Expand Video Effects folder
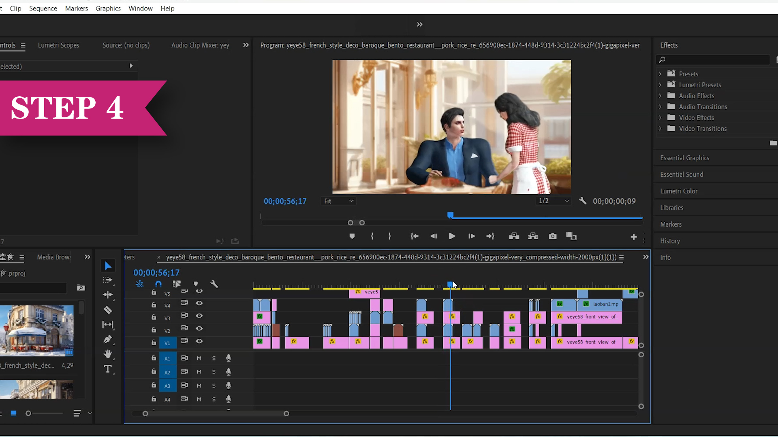The width and height of the screenshot is (778, 437). tap(660, 117)
